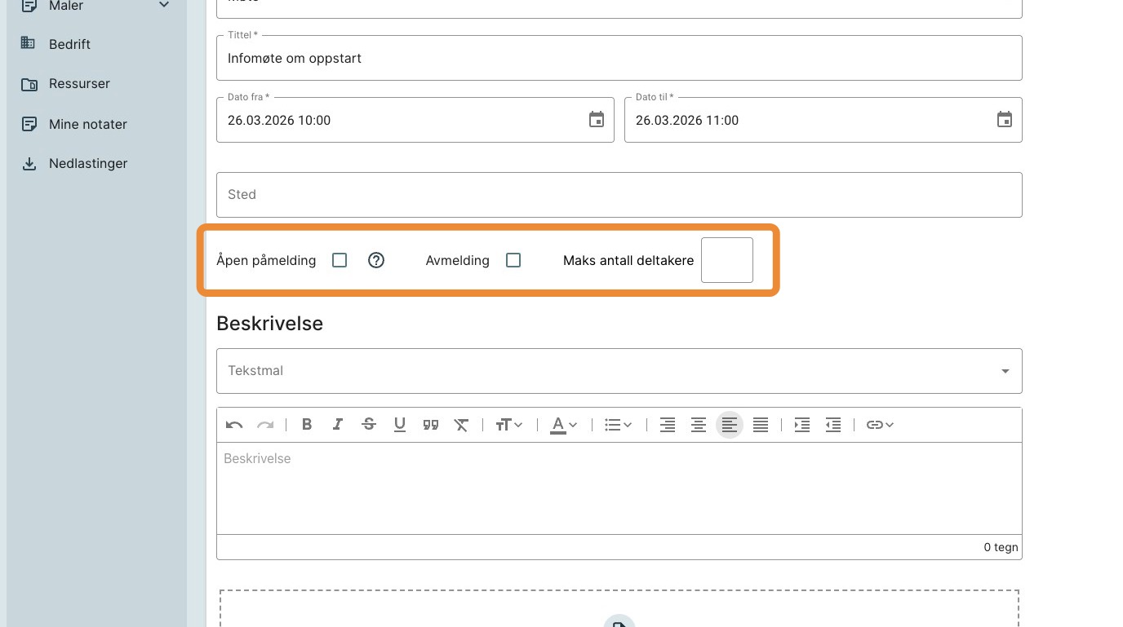
Task: Open the list style dropdown
Action: click(x=618, y=425)
